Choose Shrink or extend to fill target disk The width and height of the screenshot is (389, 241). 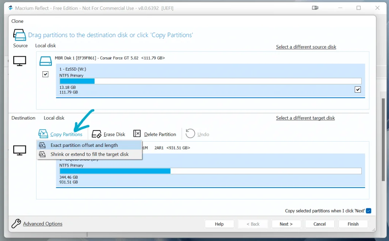[89, 154]
